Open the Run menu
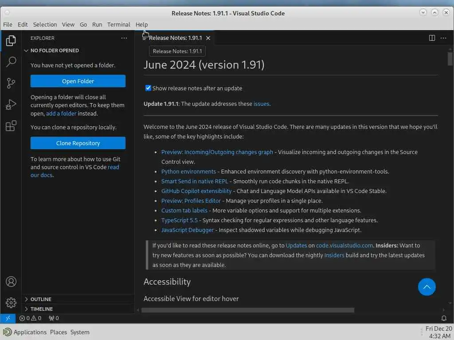The image size is (454, 340). pyautogui.click(x=97, y=25)
